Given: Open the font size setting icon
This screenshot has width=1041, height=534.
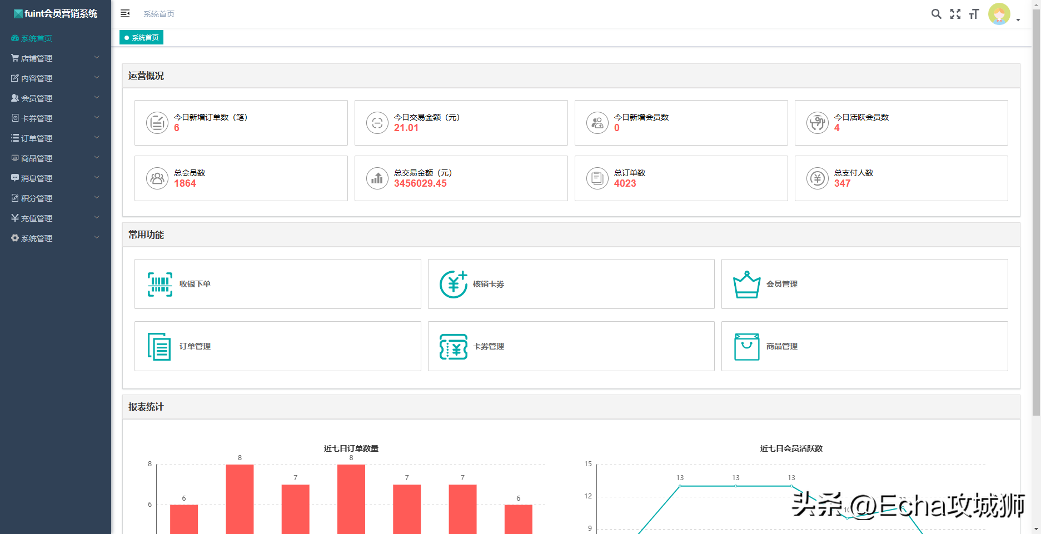Looking at the screenshot, I should (x=974, y=14).
